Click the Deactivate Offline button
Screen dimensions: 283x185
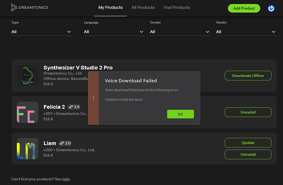coord(248,76)
